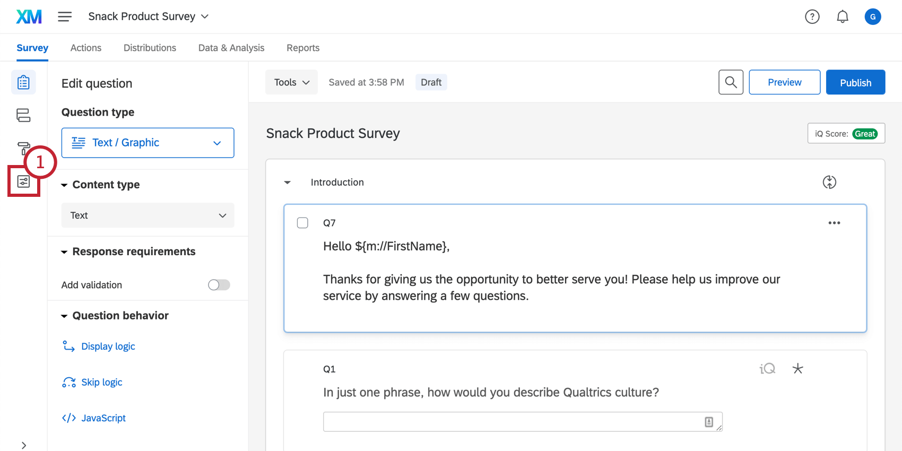Click the hamburger navigation menu

65,16
